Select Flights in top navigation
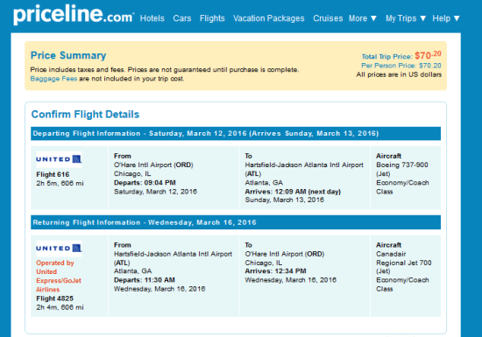The width and height of the screenshot is (482, 337). (x=212, y=18)
